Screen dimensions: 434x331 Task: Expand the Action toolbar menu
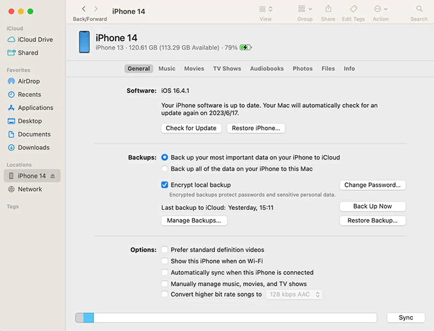point(380,9)
